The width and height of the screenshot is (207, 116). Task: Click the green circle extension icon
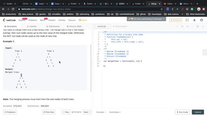[192, 9]
